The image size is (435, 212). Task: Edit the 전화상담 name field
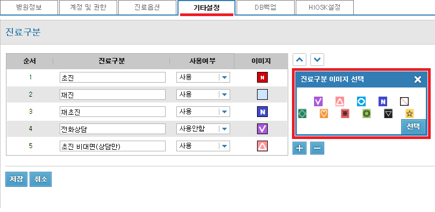point(112,129)
